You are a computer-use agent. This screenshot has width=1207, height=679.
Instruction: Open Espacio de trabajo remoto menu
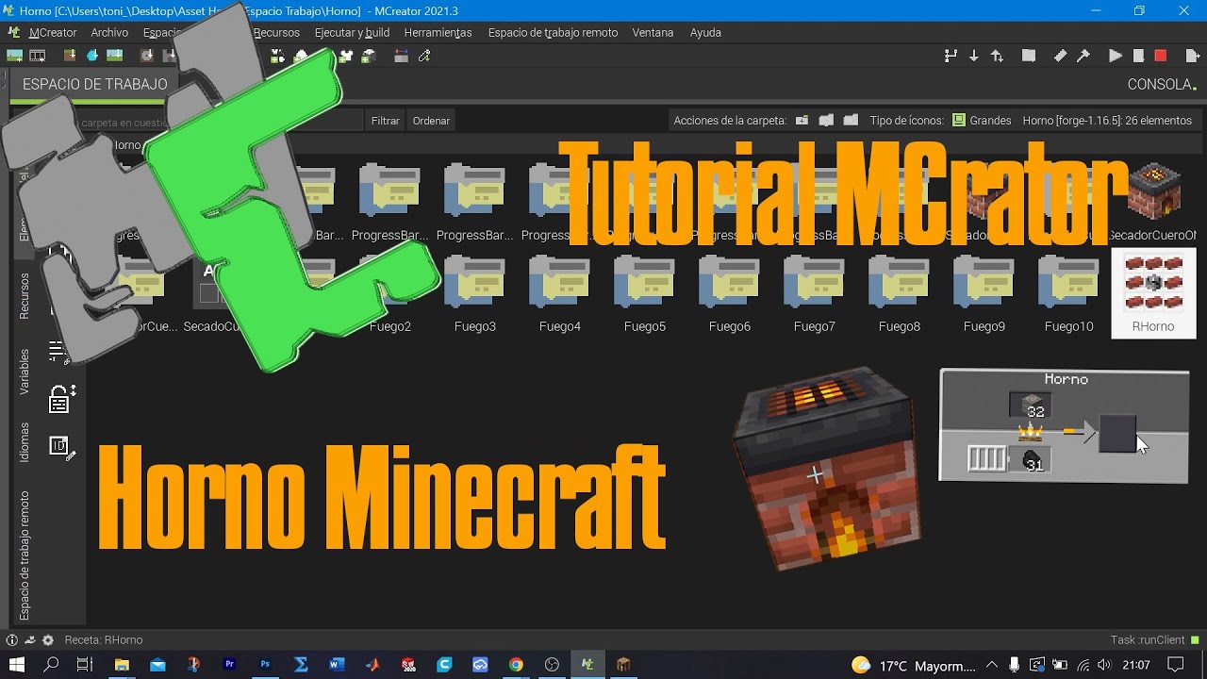pos(553,32)
